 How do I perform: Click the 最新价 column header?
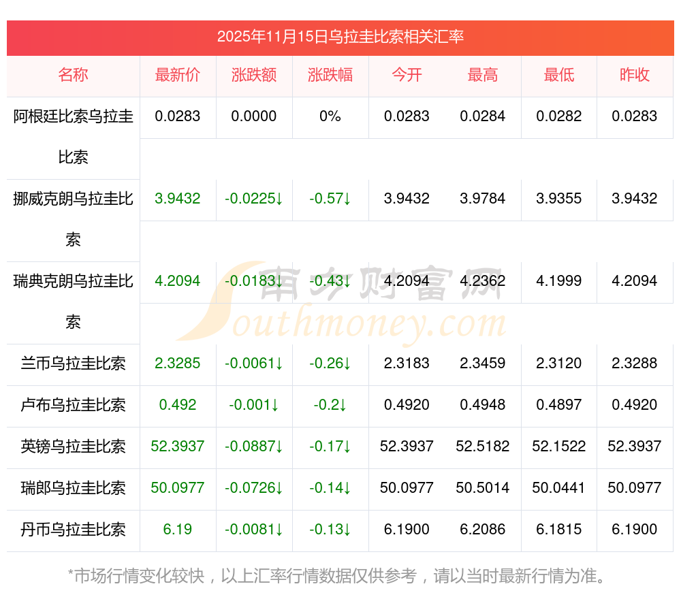[178, 76]
